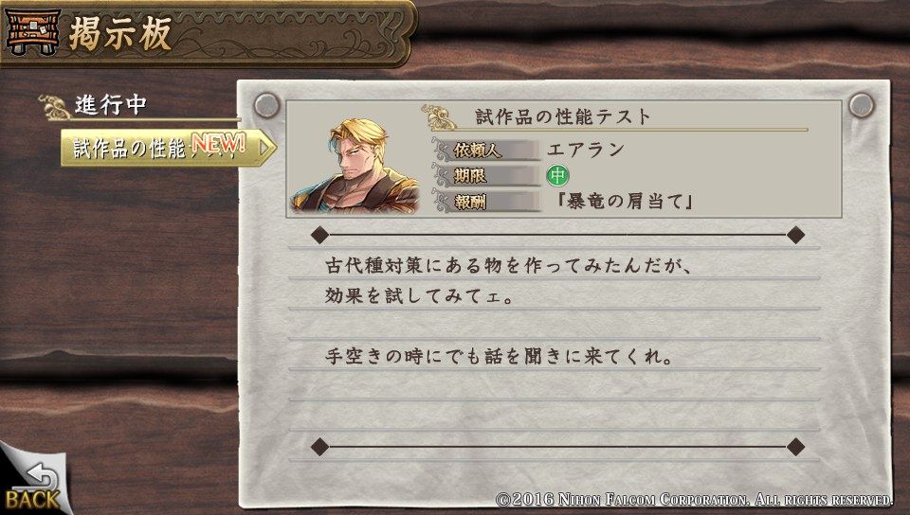Click the upper-left diamond divider marker
Viewport: 910px width, 515px height.
[319, 235]
